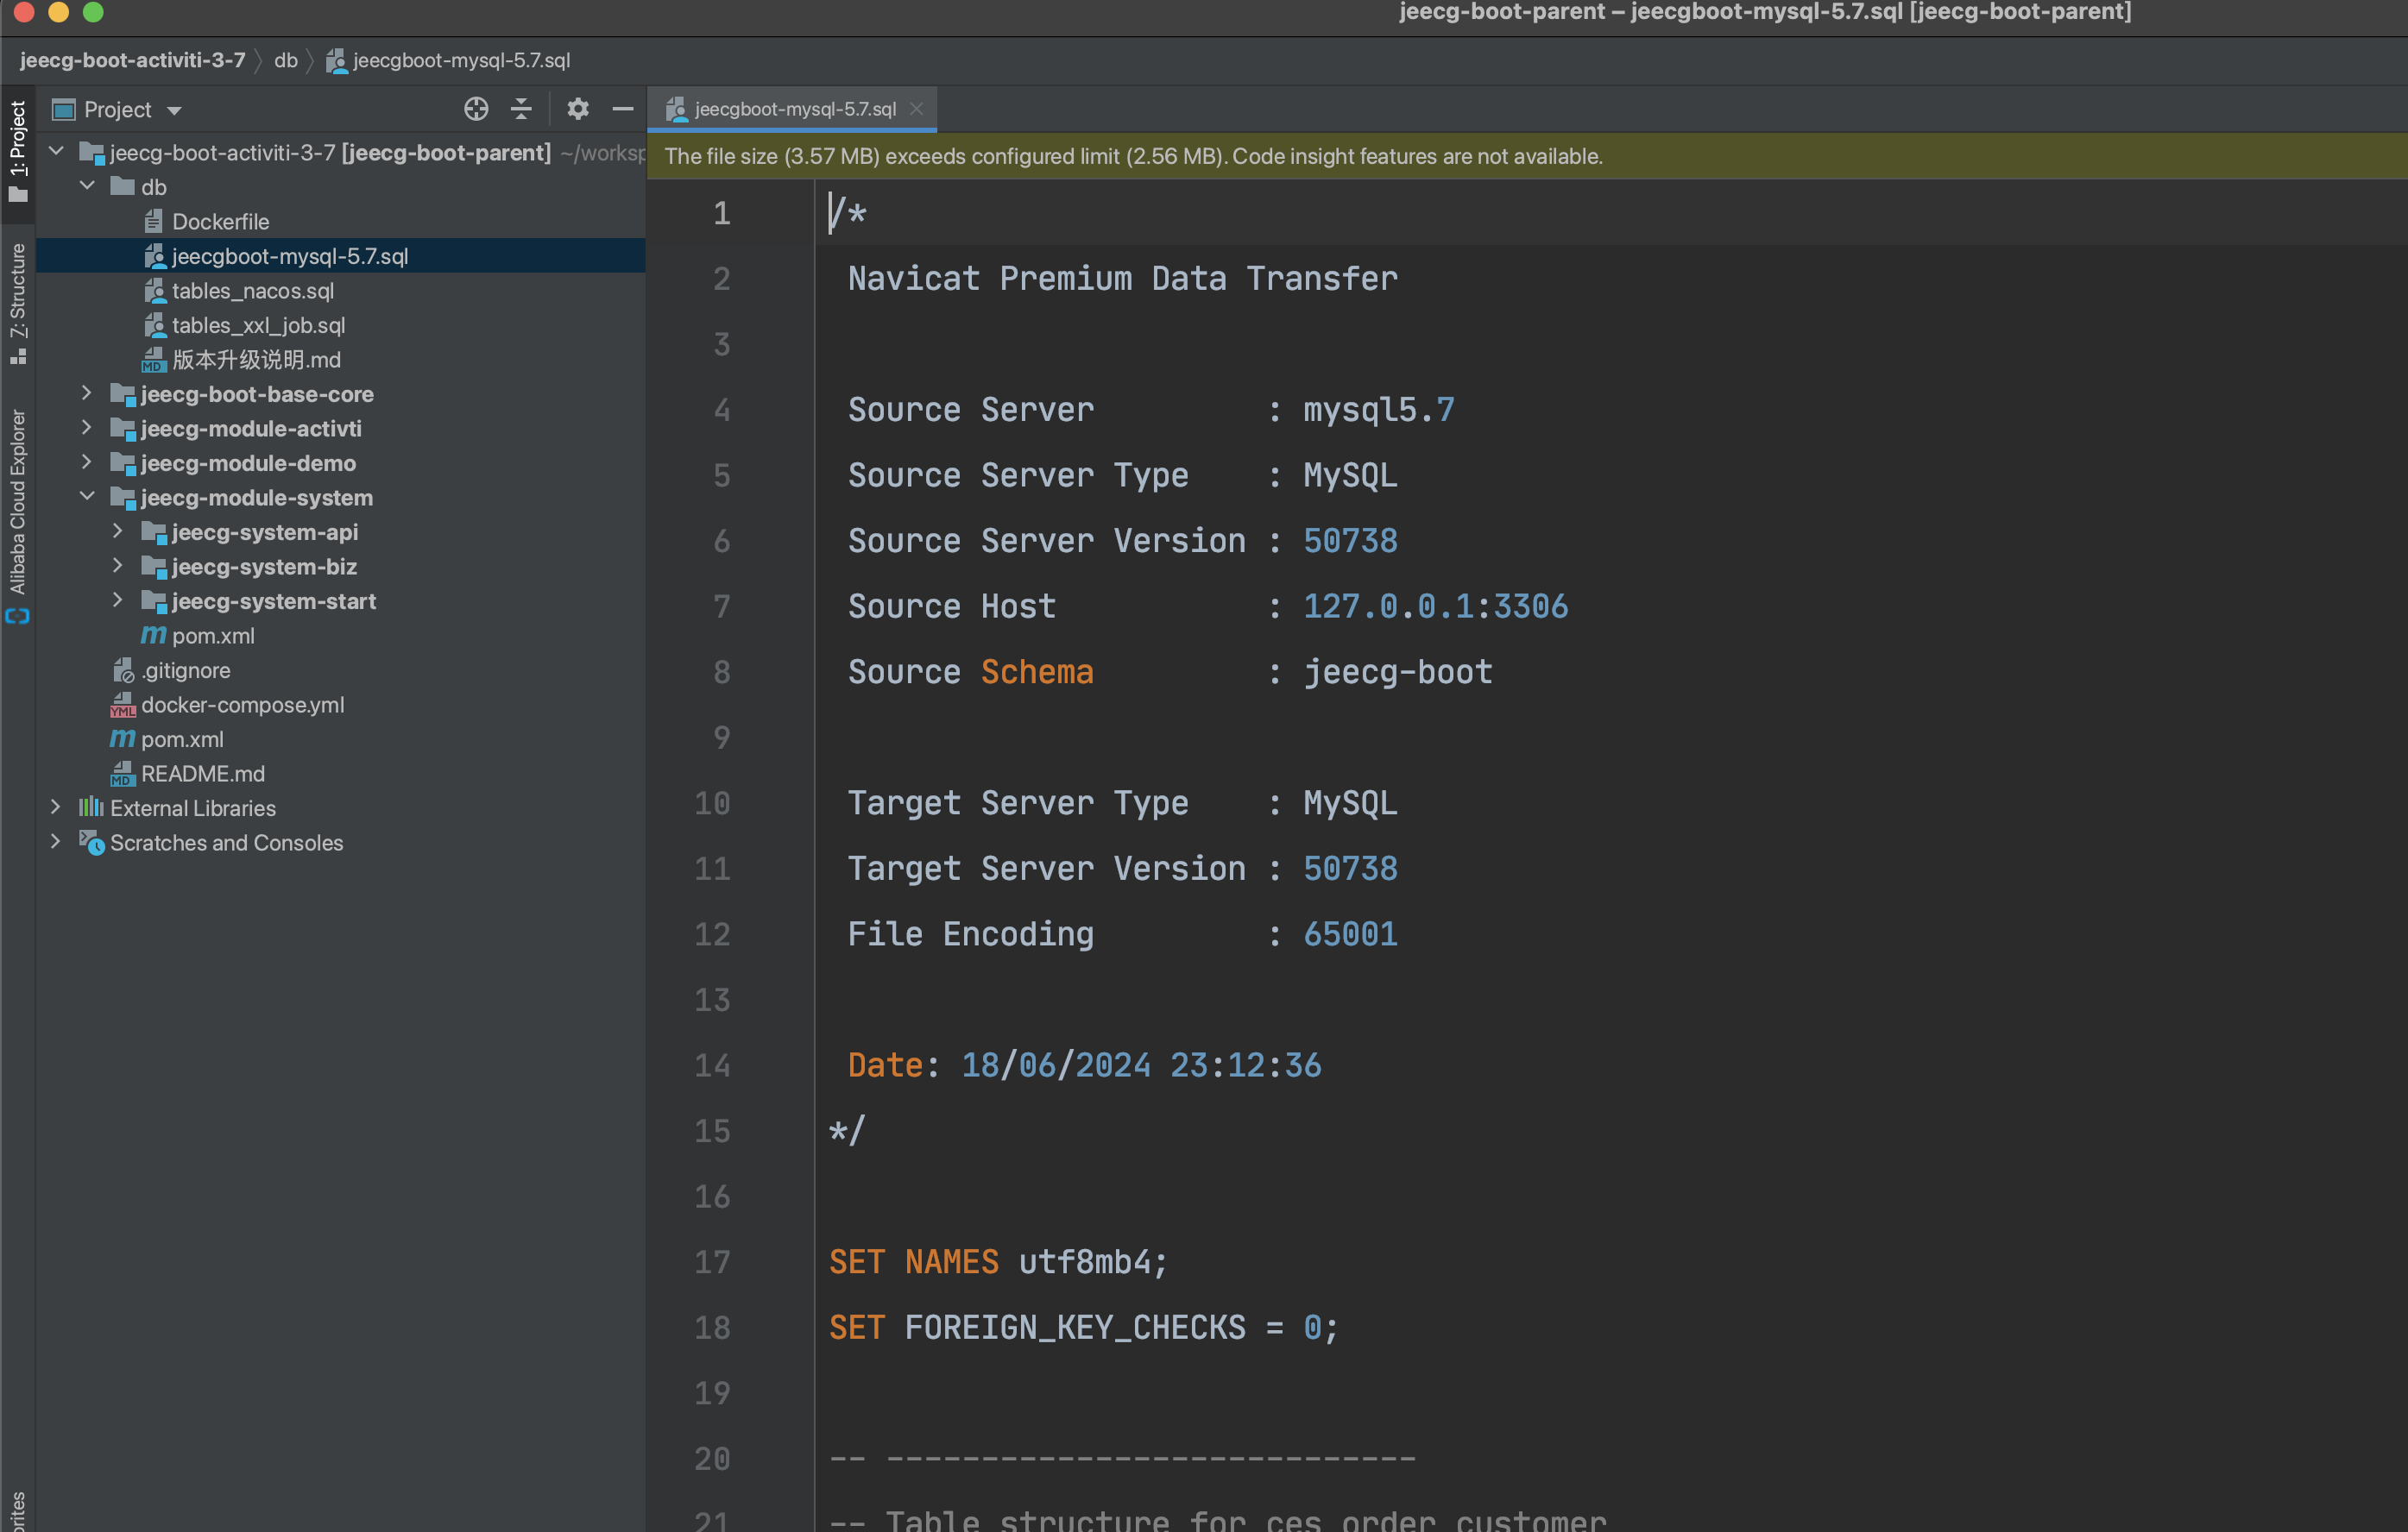Click the db folder icon
Screen dimensions: 2408x1532
click(x=123, y=185)
